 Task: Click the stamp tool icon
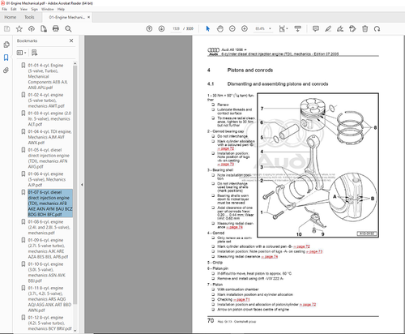point(352,28)
